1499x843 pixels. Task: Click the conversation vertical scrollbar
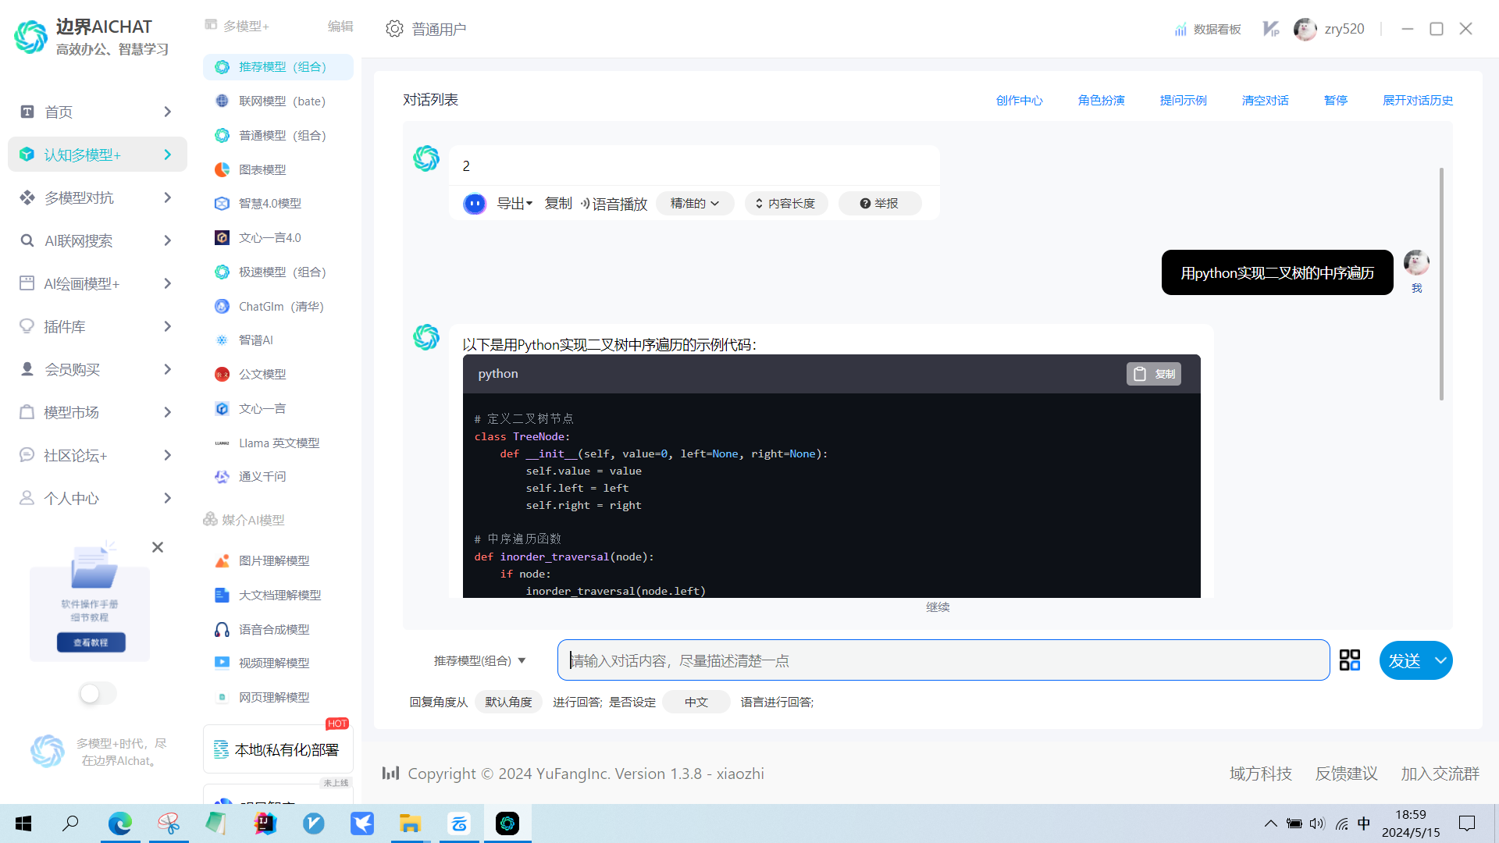point(1440,284)
